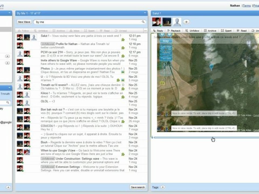Image resolution: width=259 pixels, height=194 pixels.
Task: Click the 12:51 pm timestamp
Action: 135,36
